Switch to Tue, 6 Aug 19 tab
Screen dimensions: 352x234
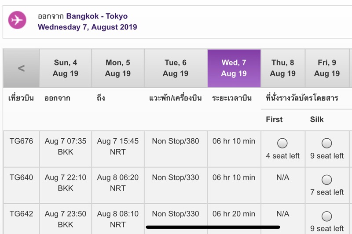[176, 68]
